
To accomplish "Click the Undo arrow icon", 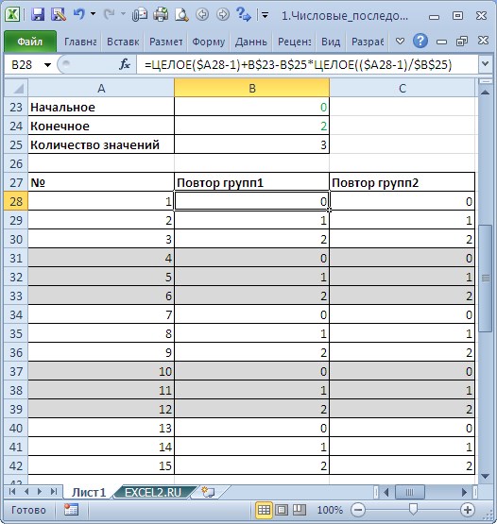I will pos(79,15).
